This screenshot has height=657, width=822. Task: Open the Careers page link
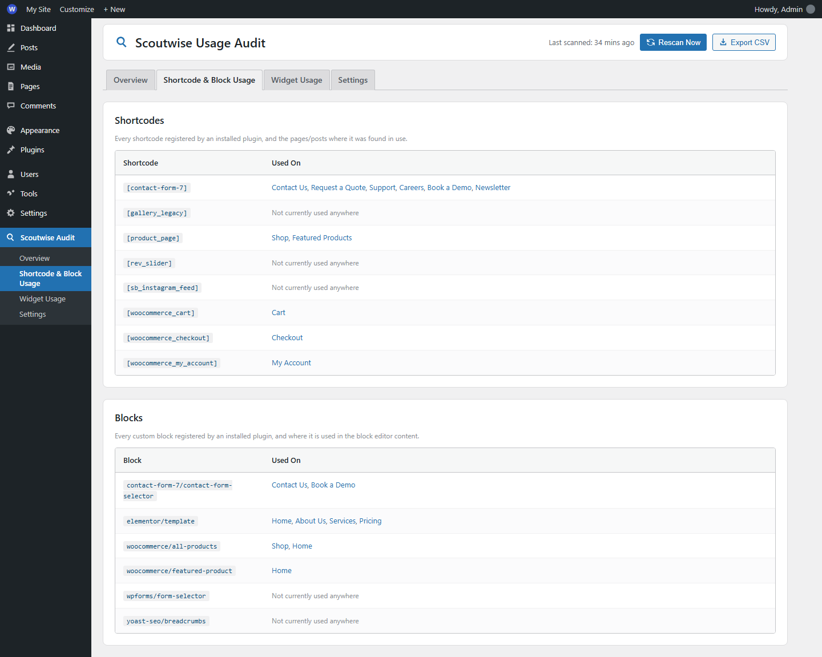tap(412, 187)
